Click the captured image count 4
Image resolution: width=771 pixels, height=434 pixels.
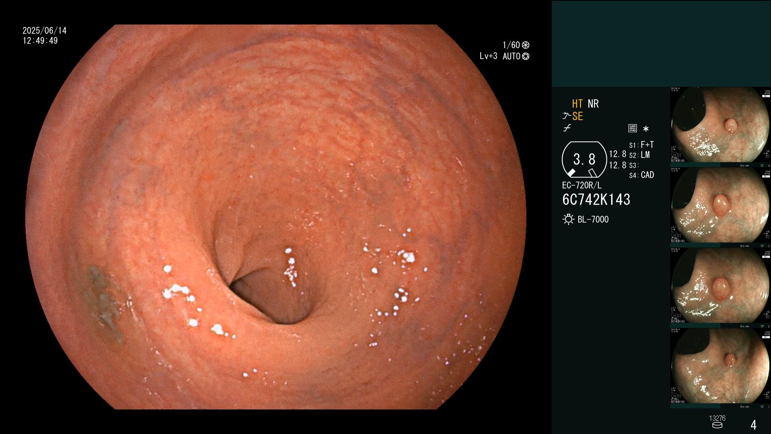coord(753,425)
